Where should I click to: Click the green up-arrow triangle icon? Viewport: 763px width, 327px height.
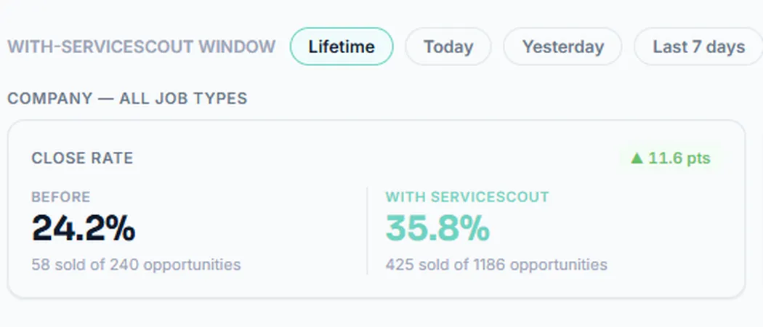click(637, 158)
